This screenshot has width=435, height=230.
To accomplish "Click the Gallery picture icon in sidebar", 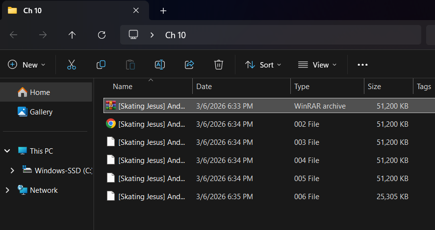I will click(22, 112).
